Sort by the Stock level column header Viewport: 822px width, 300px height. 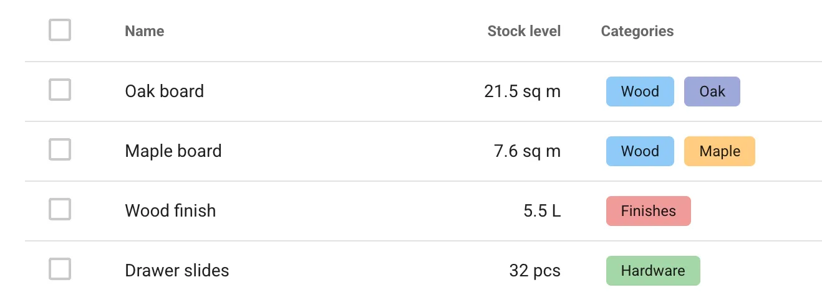click(524, 31)
